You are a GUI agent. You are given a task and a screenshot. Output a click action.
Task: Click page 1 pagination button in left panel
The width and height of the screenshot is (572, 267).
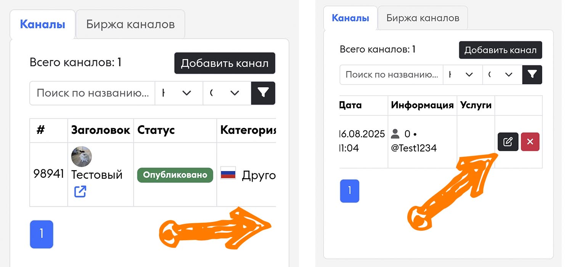(x=42, y=234)
